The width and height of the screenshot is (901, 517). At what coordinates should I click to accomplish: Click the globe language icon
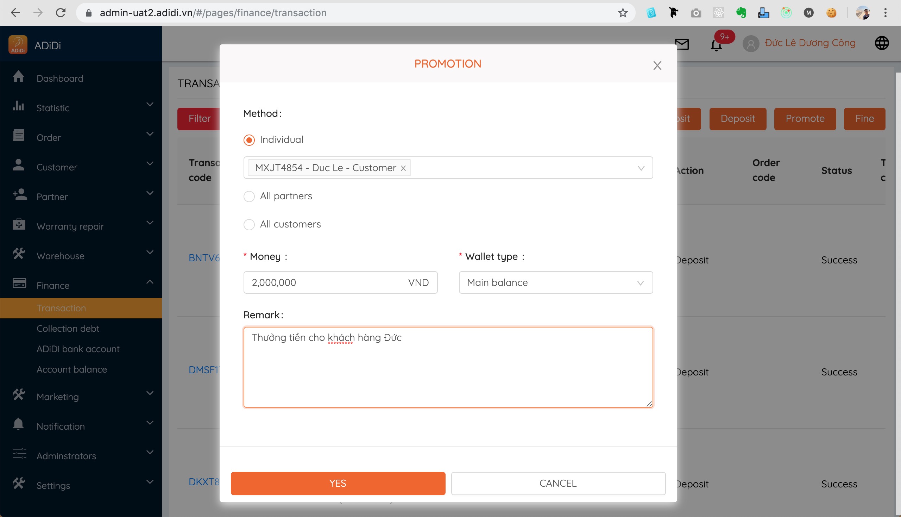coord(882,43)
